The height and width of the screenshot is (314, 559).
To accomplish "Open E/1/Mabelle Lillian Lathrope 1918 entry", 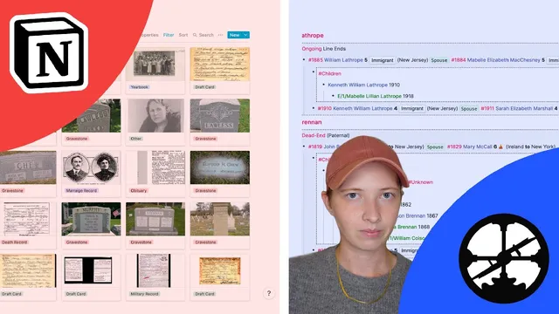I will [376, 96].
